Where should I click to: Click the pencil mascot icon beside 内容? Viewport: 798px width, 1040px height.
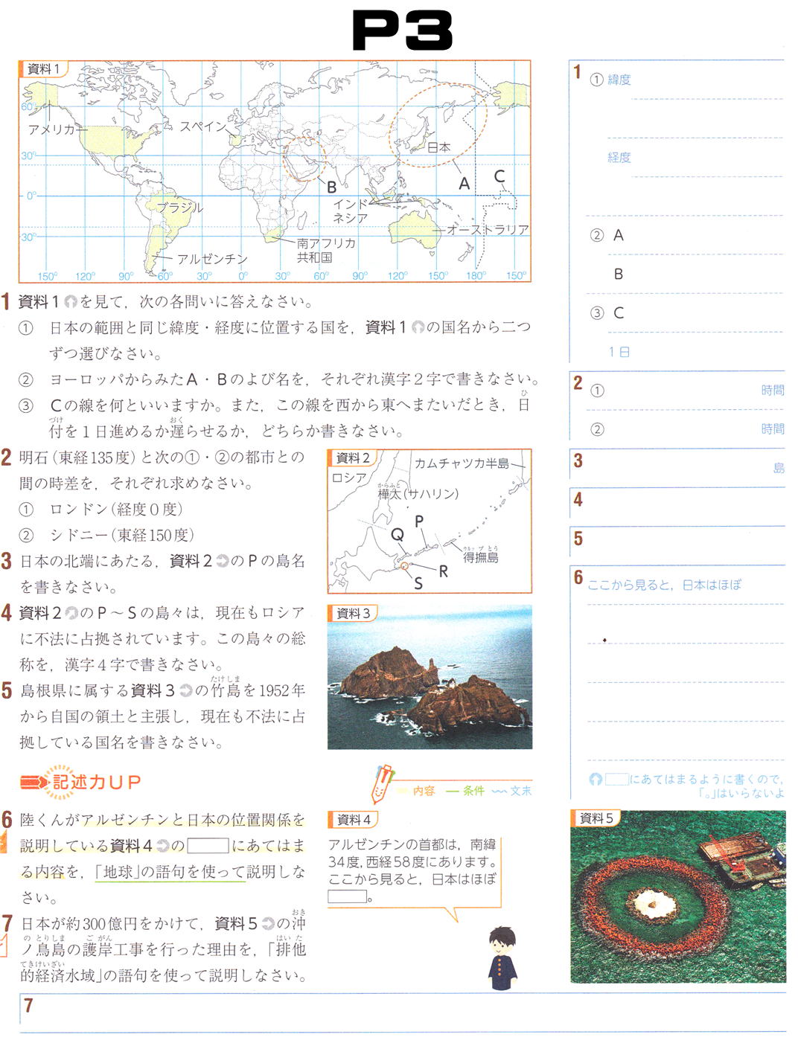(x=383, y=783)
